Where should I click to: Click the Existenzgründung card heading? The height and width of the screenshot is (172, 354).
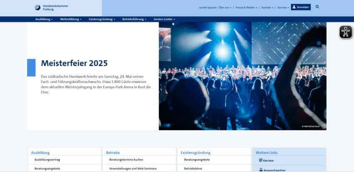195,152
